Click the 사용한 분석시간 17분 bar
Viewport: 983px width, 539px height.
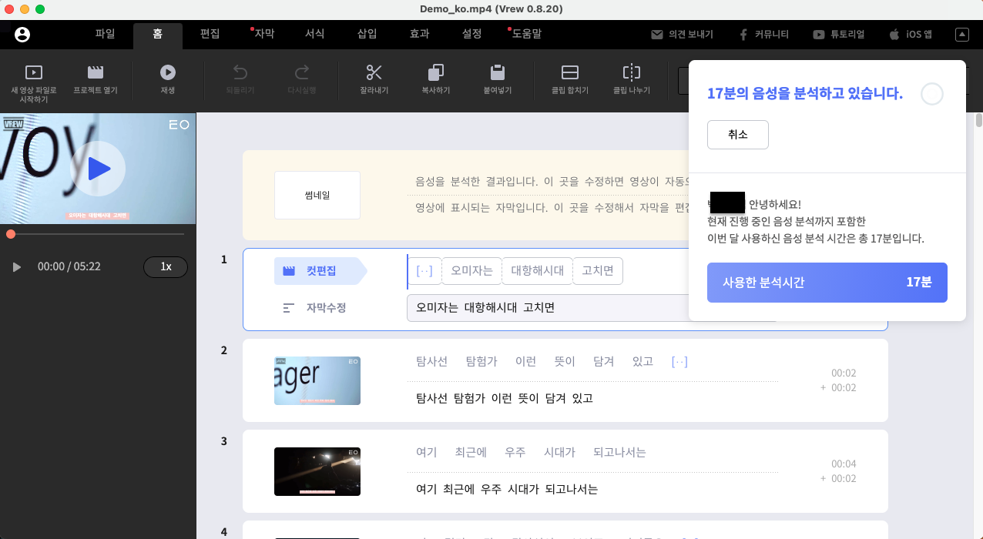827,283
